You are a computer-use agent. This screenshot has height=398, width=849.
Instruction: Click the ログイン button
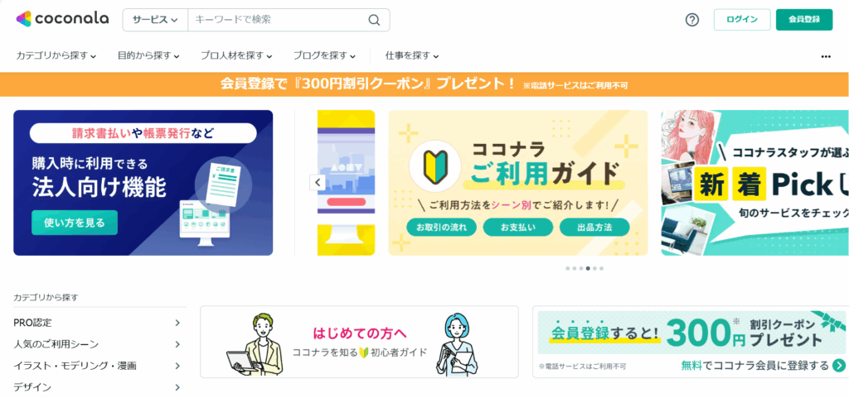[x=742, y=20]
